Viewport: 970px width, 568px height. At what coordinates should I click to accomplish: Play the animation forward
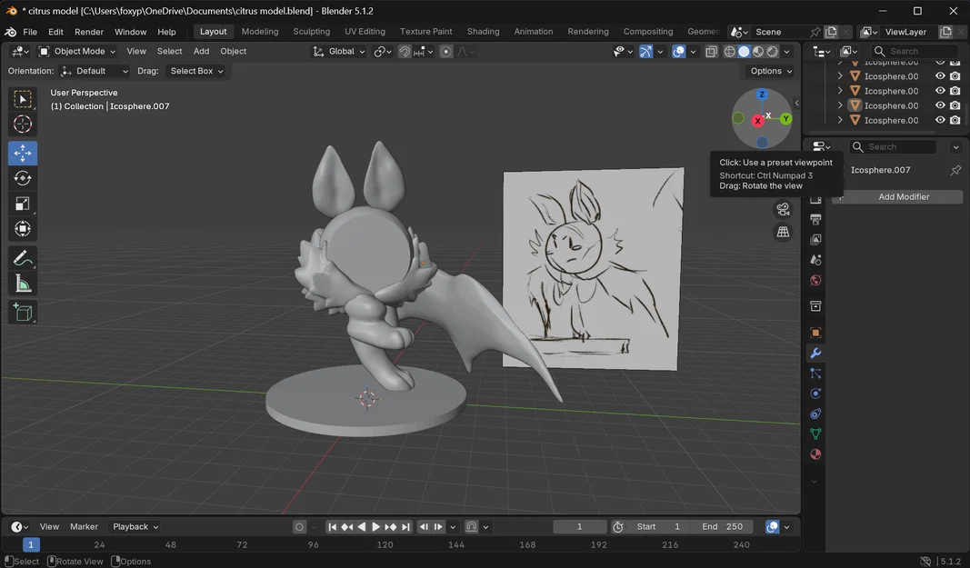tap(375, 527)
